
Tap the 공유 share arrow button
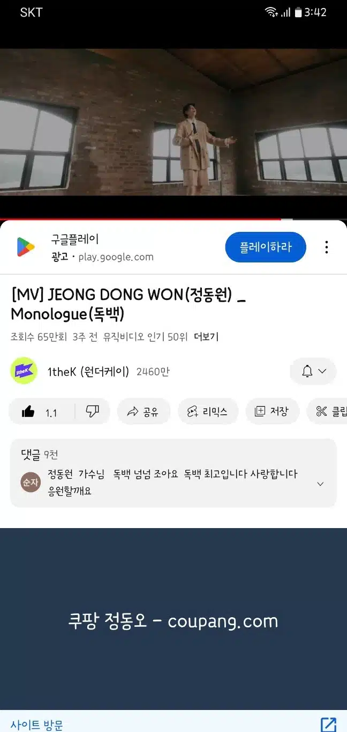click(x=143, y=412)
